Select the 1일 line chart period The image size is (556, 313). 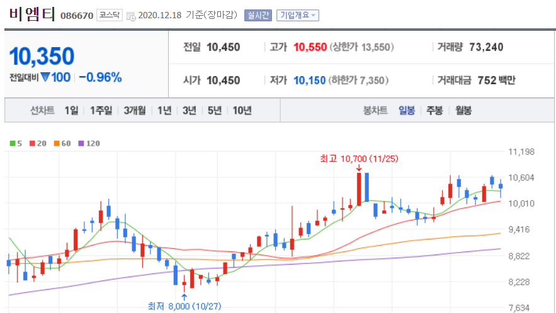tap(71, 111)
